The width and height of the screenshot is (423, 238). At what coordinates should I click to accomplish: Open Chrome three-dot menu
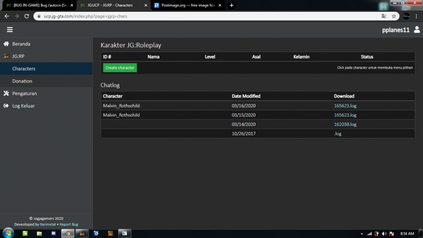(417, 16)
